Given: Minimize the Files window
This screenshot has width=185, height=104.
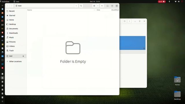Looking at the screenshot, I should (x=108, y=6).
